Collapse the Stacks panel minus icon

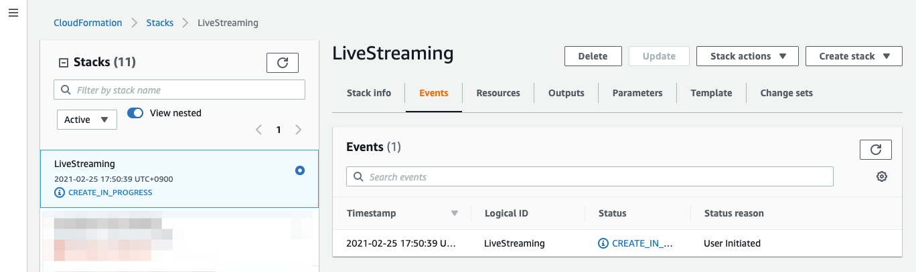point(64,63)
